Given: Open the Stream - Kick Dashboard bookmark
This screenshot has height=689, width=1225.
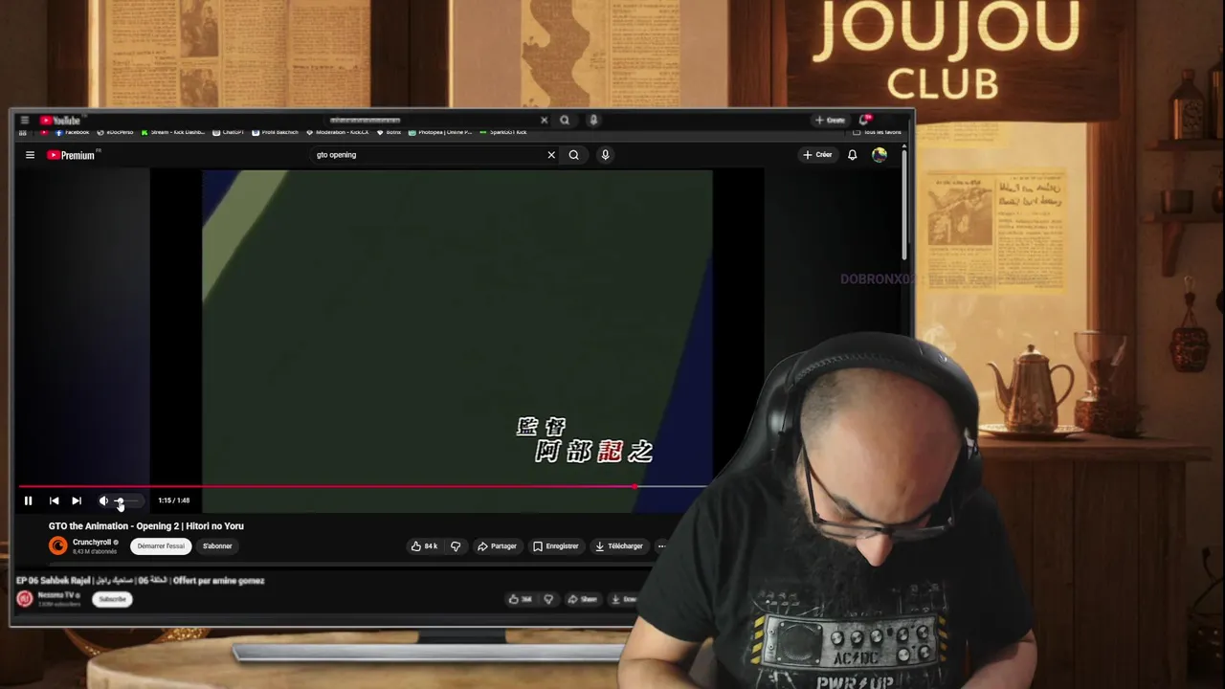Looking at the screenshot, I should point(172,132).
